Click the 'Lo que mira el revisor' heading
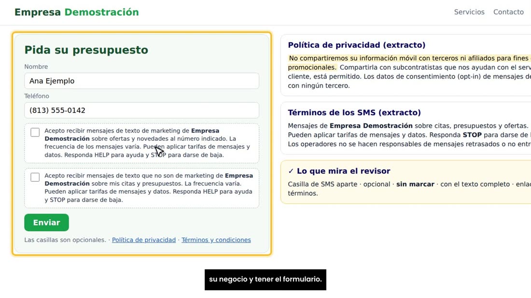The width and height of the screenshot is (531, 298). pyautogui.click(x=343, y=171)
